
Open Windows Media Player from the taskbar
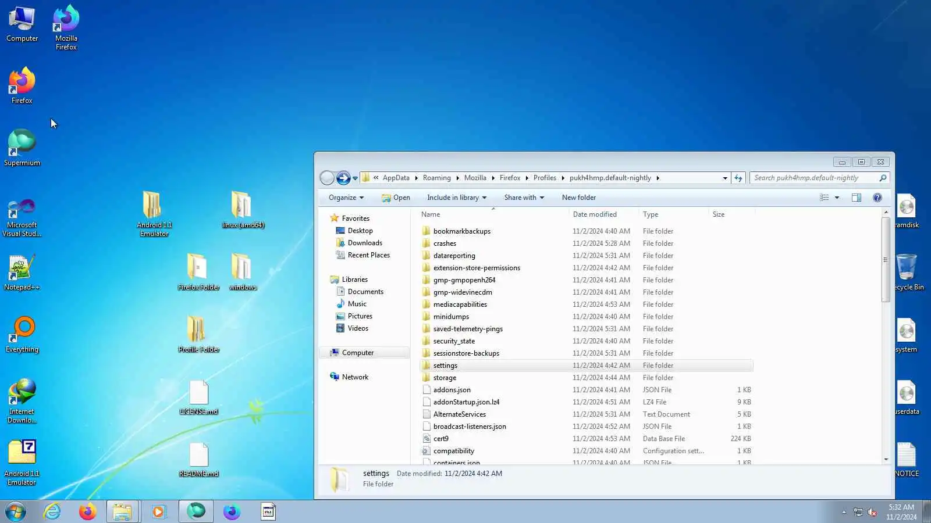pos(158,512)
